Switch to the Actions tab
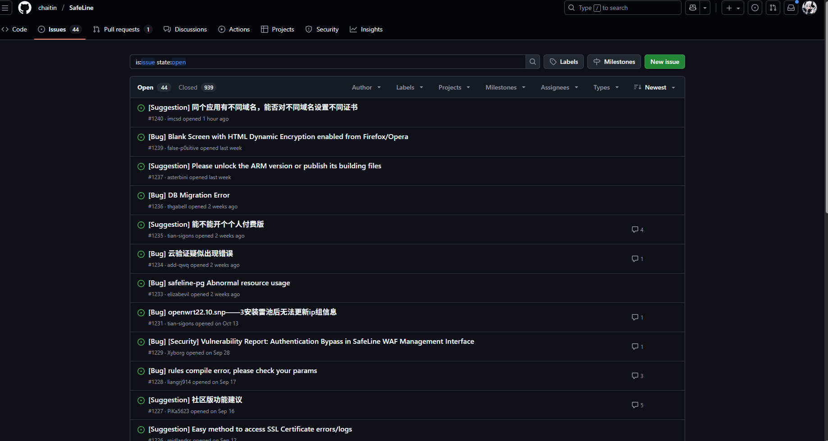 pos(234,29)
